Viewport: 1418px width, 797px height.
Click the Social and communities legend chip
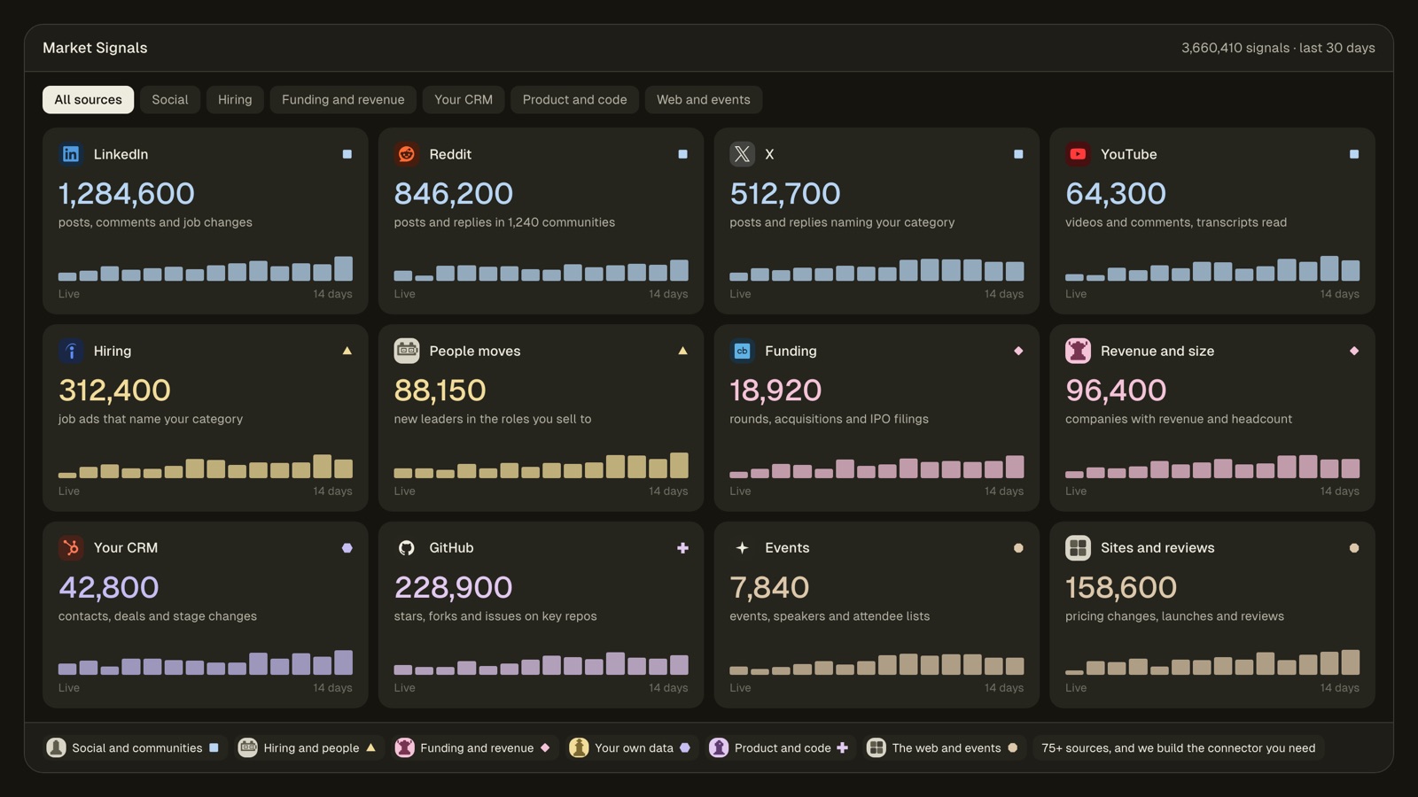point(135,747)
